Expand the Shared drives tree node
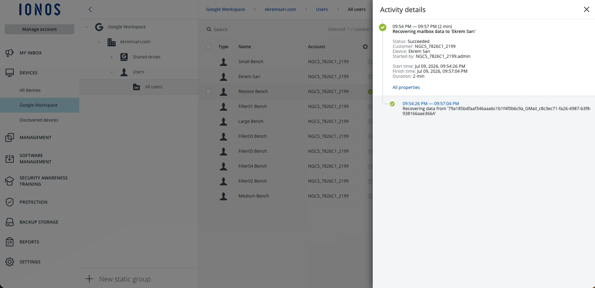This screenshot has width=595, height=288. point(112,57)
